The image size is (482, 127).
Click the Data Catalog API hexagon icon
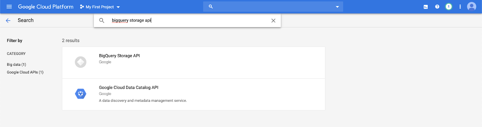[x=80, y=94]
